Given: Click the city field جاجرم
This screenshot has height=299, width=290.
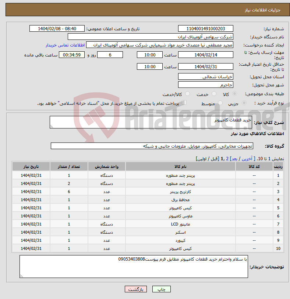Looking at the screenshot, I should [206, 85].
